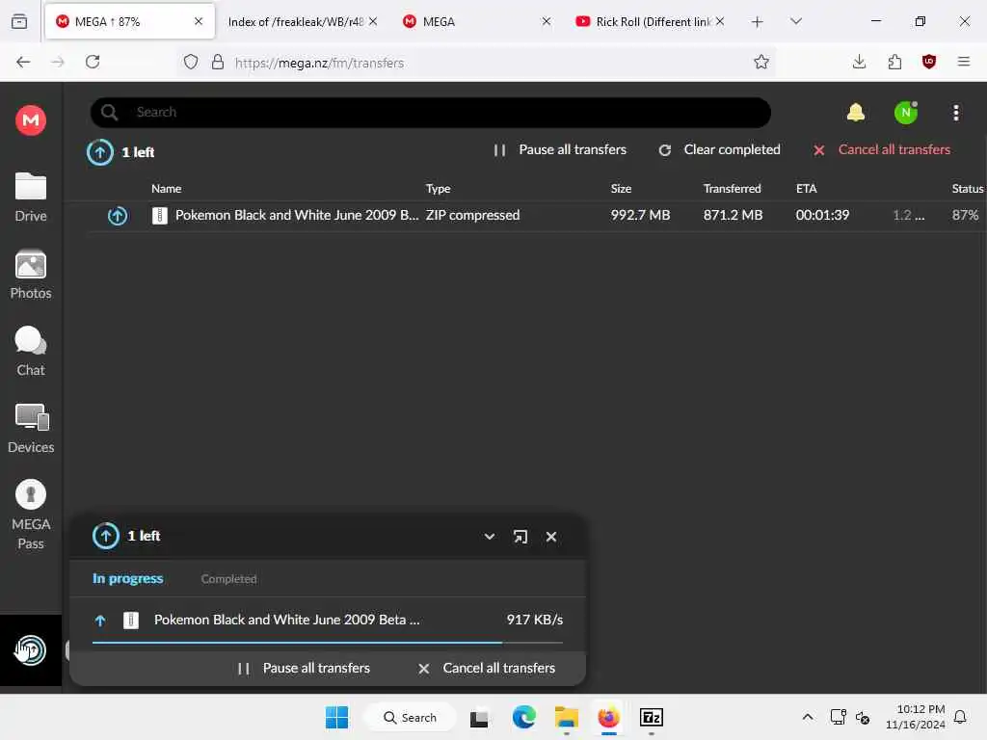Open the clock showing 10:12 PM

pos(916,717)
